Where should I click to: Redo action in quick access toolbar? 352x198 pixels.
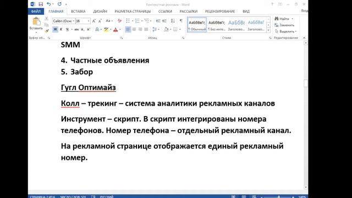[x=59, y=4]
